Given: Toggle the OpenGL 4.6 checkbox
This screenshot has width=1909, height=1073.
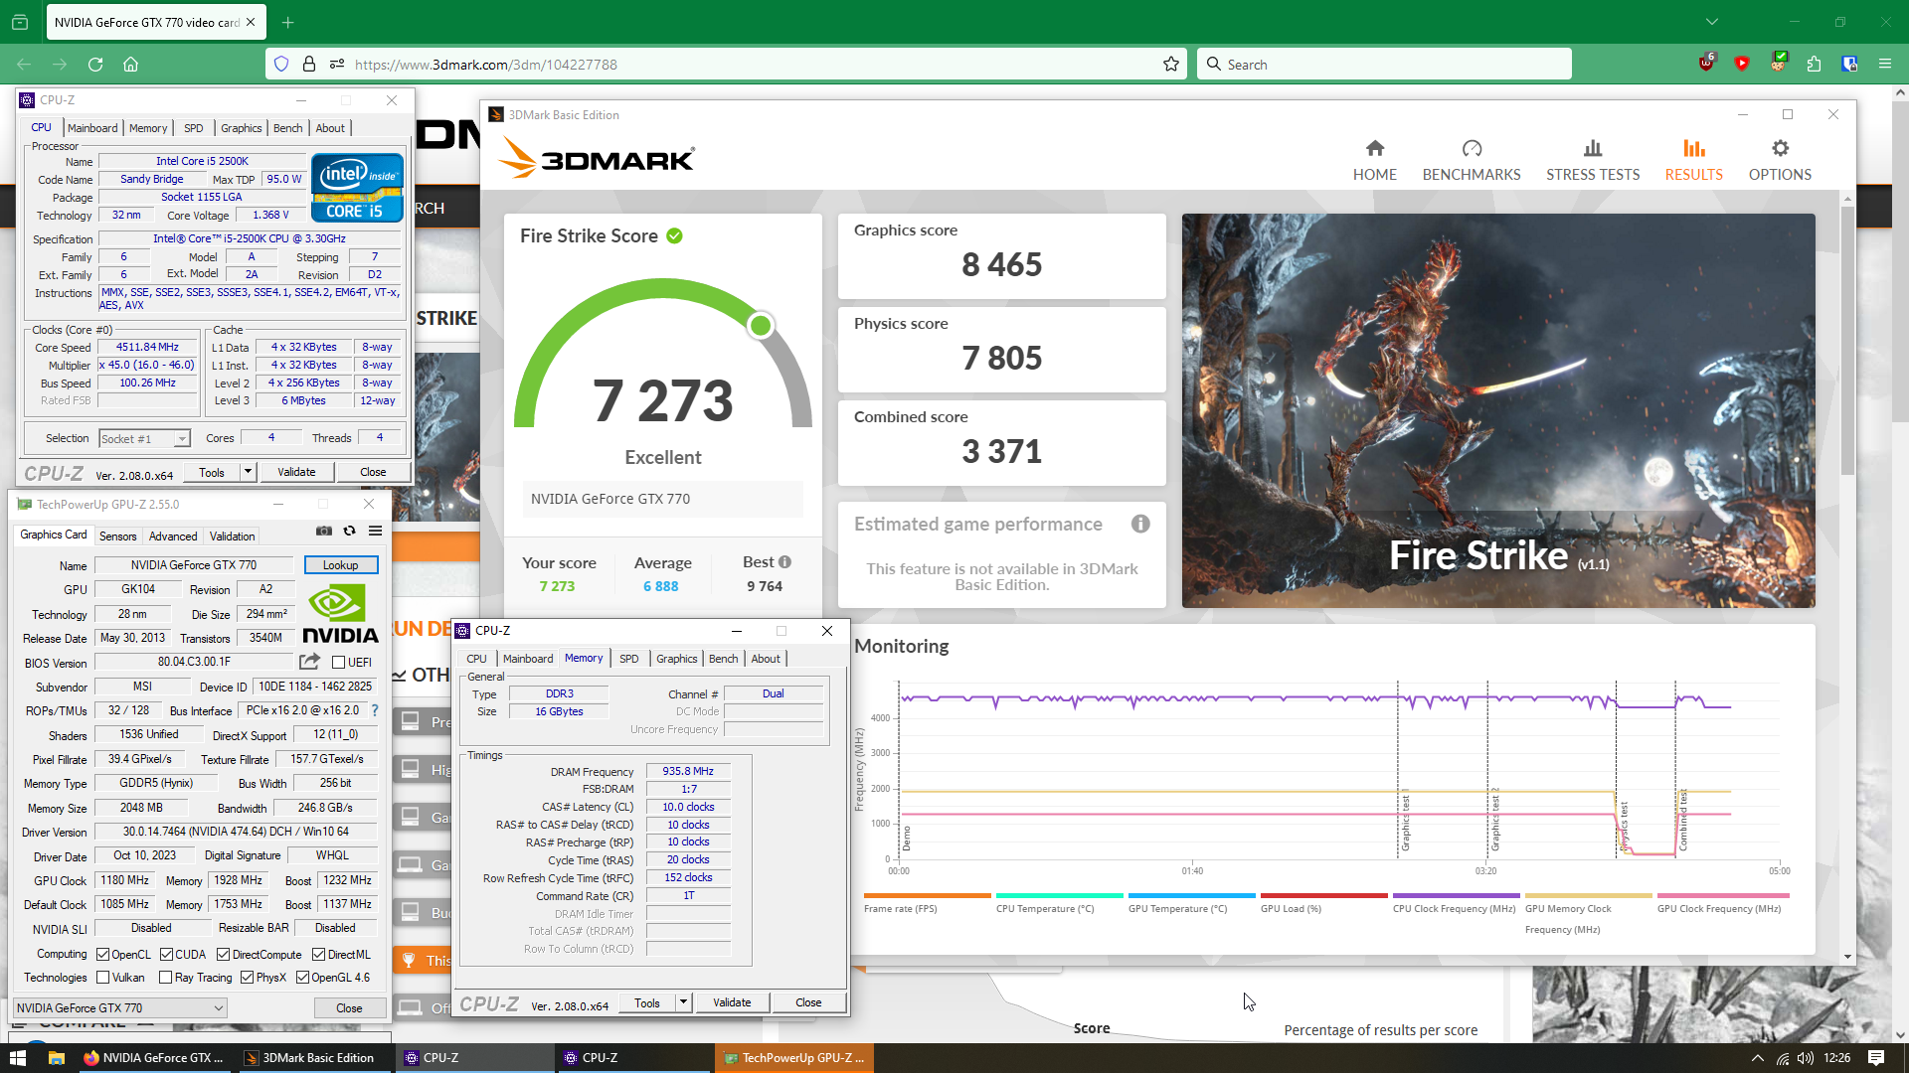Looking at the screenshot, I should (x=302, y=978).
